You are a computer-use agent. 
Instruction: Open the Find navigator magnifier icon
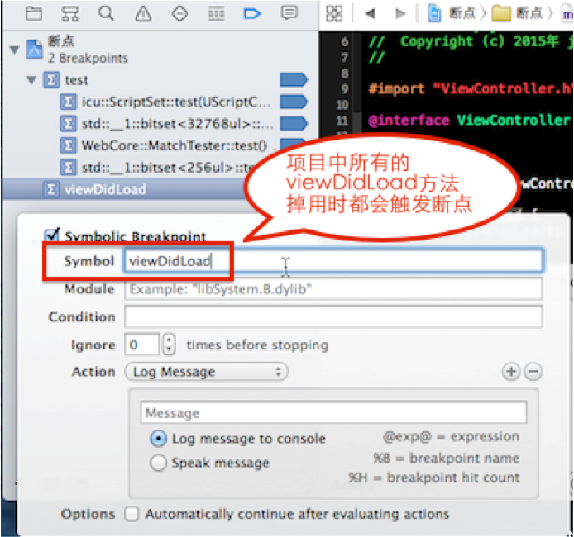point(106,13)
